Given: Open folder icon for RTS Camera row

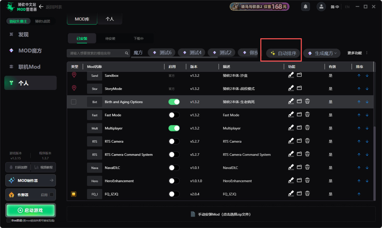Looking at the screenshot, I should coord(299,141).
